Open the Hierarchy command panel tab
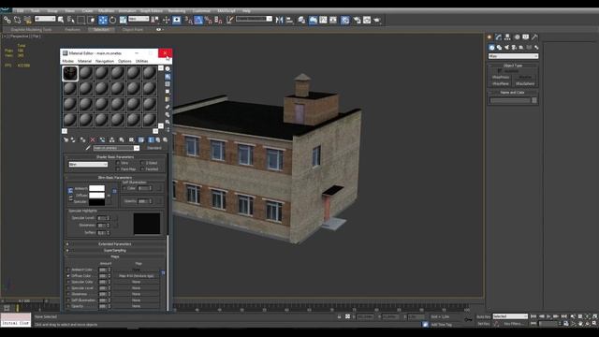Screen dimensions: 599x337 [507, 37]
